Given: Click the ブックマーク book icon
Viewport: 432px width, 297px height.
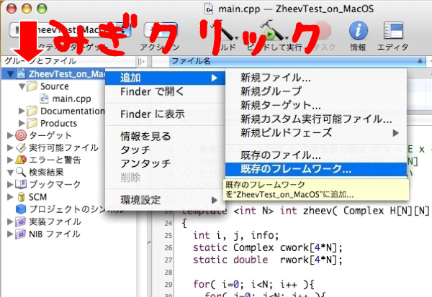Looking at the screenshot, I should coord(21,184).
